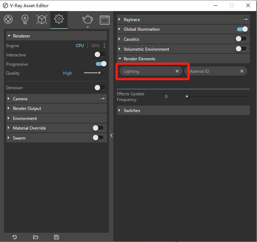This screenshot has height=242, width=257.
Task: Select the Settings gear tab
Action: pos(59,19)
